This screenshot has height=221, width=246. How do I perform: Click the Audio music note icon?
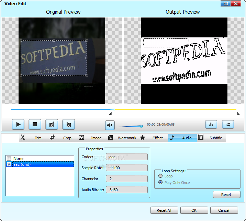[x=172, y=138]
